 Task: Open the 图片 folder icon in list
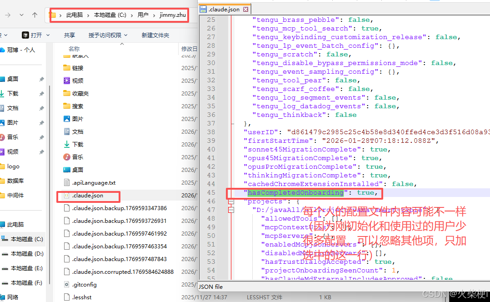(x=66, y=119)
